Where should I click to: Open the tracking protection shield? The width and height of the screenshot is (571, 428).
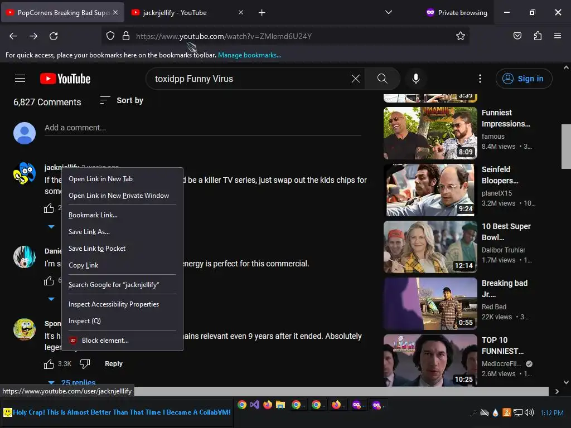(x=110, y=36)
